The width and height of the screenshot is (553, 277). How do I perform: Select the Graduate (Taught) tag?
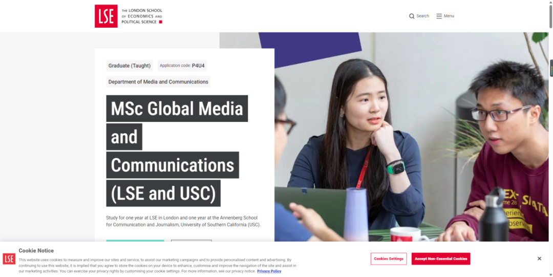(130, 66)
